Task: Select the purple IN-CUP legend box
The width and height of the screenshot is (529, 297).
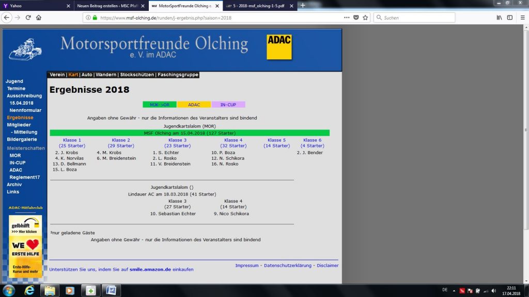Action: pyautogui.click(x=228, y=105)
